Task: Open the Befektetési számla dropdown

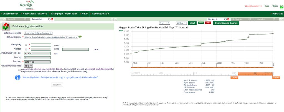Action: (38, 33)
